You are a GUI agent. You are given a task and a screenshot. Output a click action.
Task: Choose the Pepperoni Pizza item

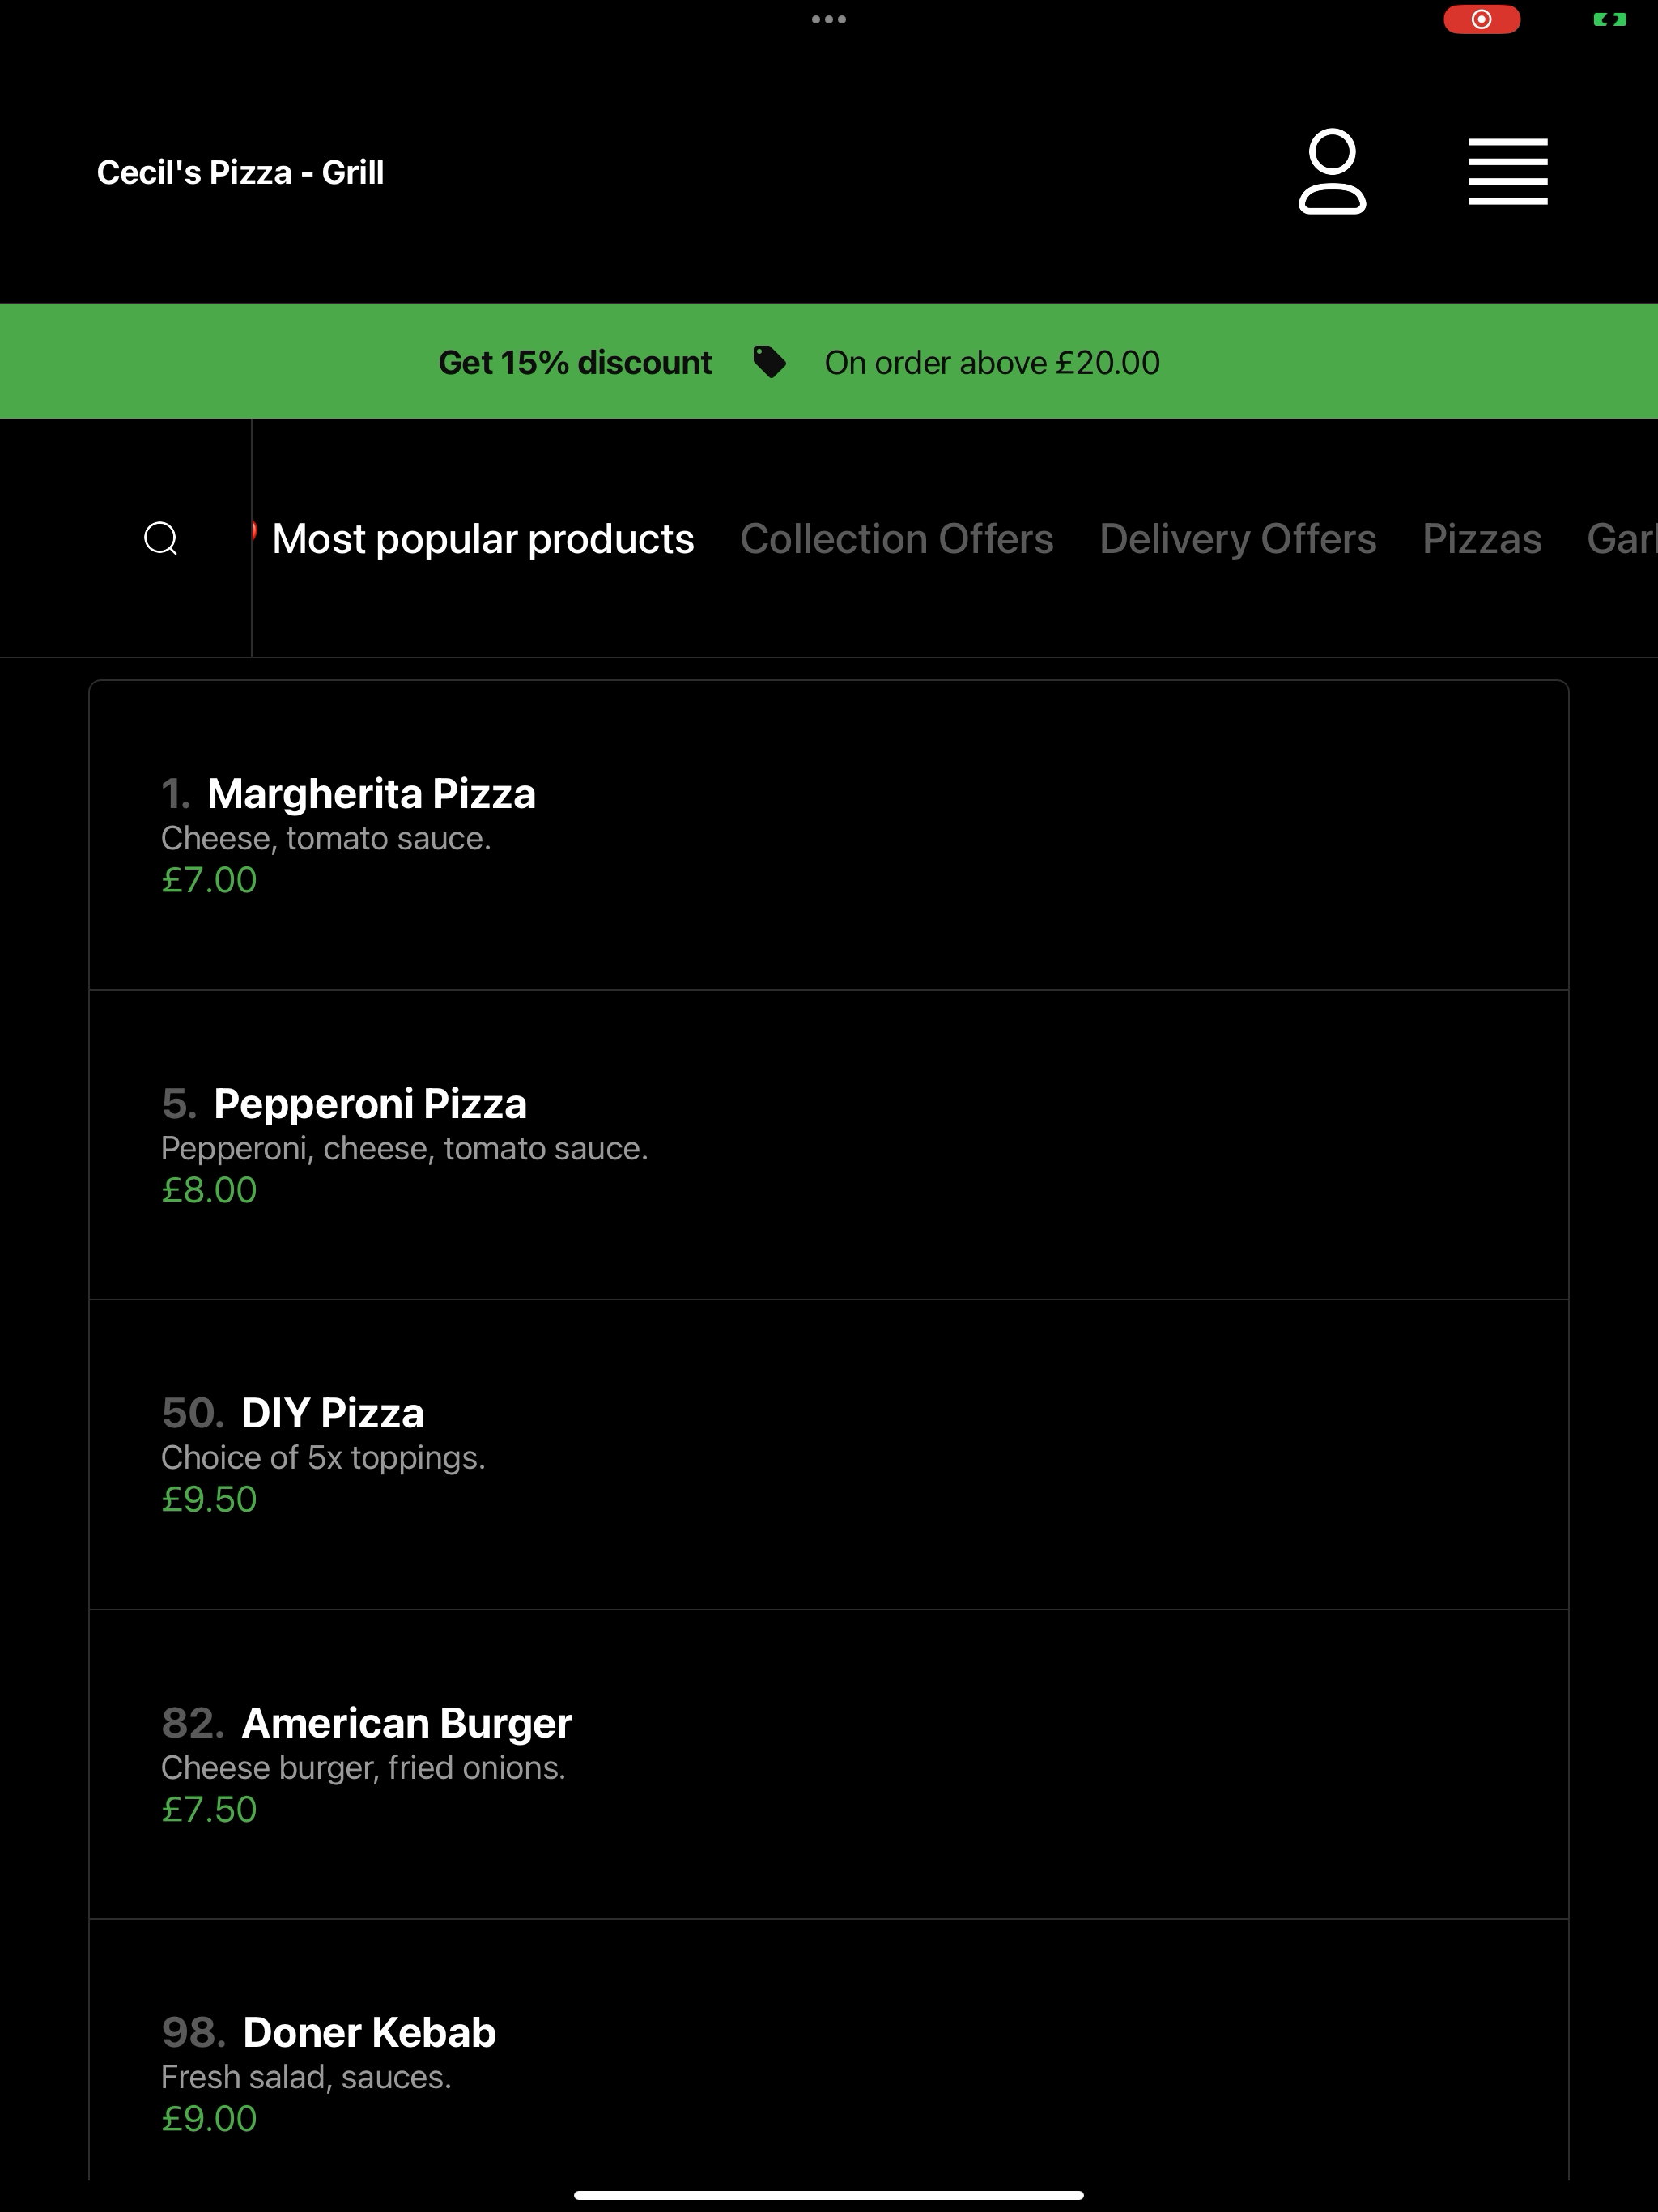(829, 1145)
